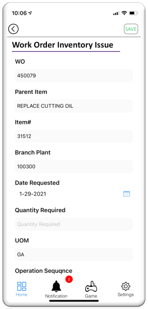148x309 pixels.
Task: Switch to the Settings tab label
Action: [x=126, y=294]
